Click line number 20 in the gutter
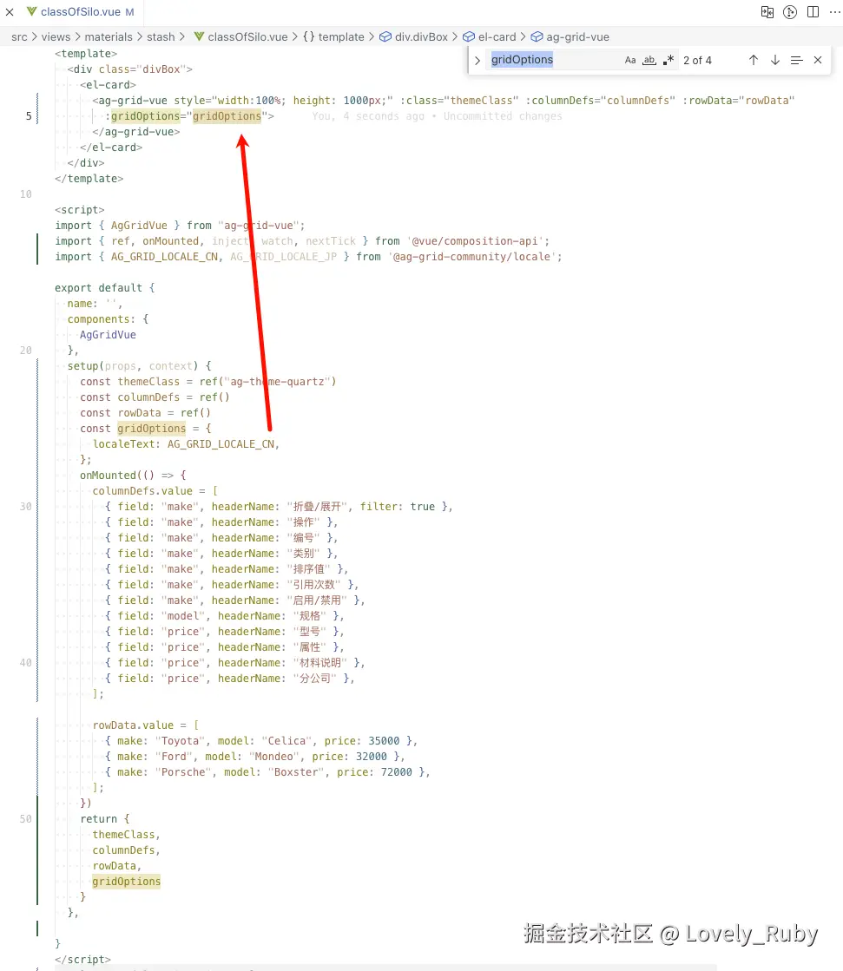The height and width of the screenshot is (971, 843). pos(25,350)
